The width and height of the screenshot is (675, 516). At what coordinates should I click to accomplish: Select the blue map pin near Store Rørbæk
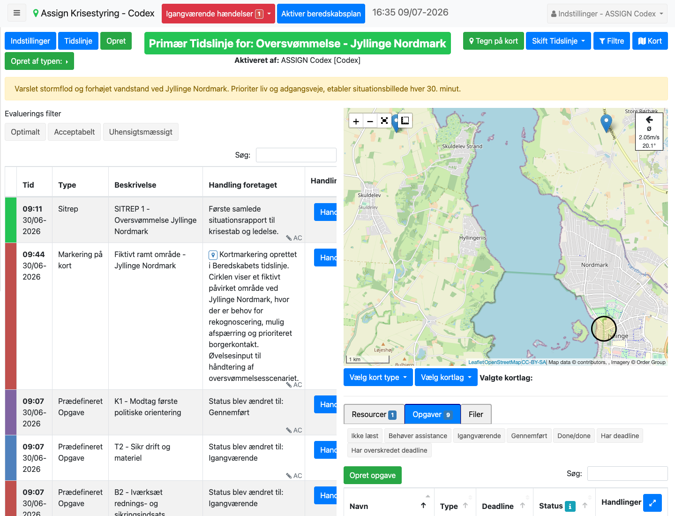tap(606, 123)
